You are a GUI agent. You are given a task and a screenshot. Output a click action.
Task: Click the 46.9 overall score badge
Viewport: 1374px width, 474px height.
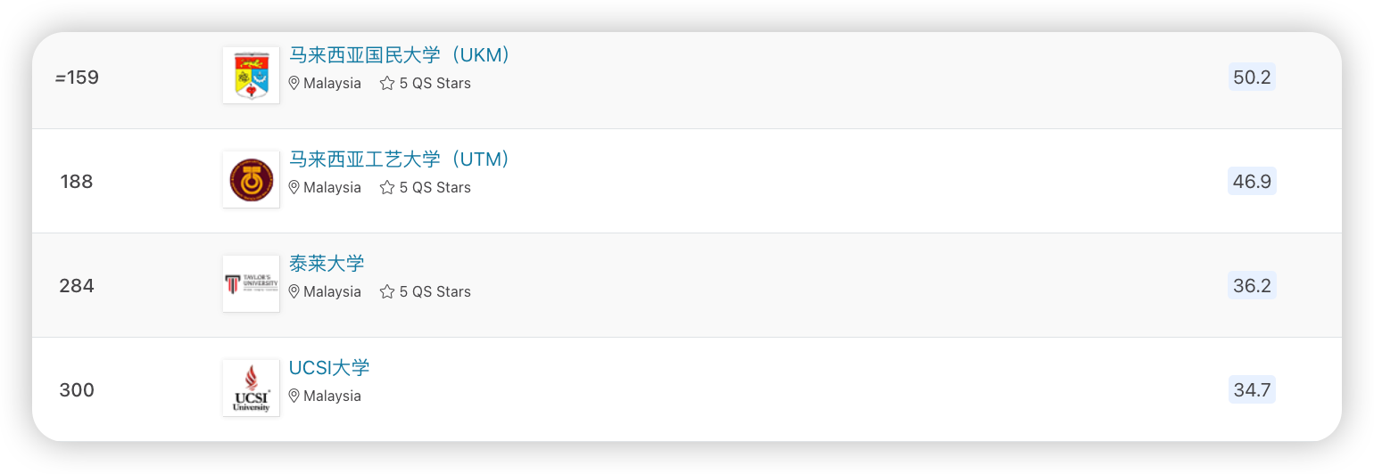1252,182
